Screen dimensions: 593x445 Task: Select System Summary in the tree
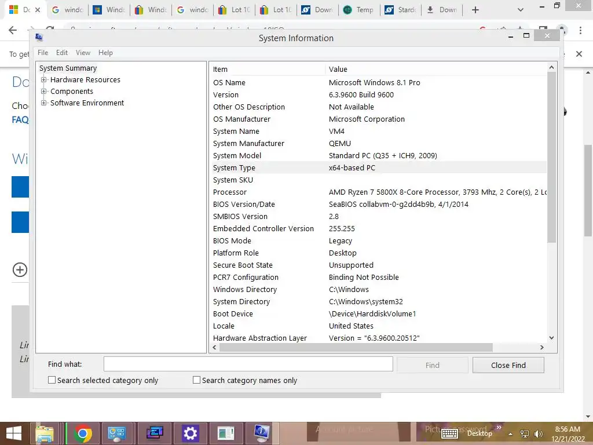click(x=68, y=68)
